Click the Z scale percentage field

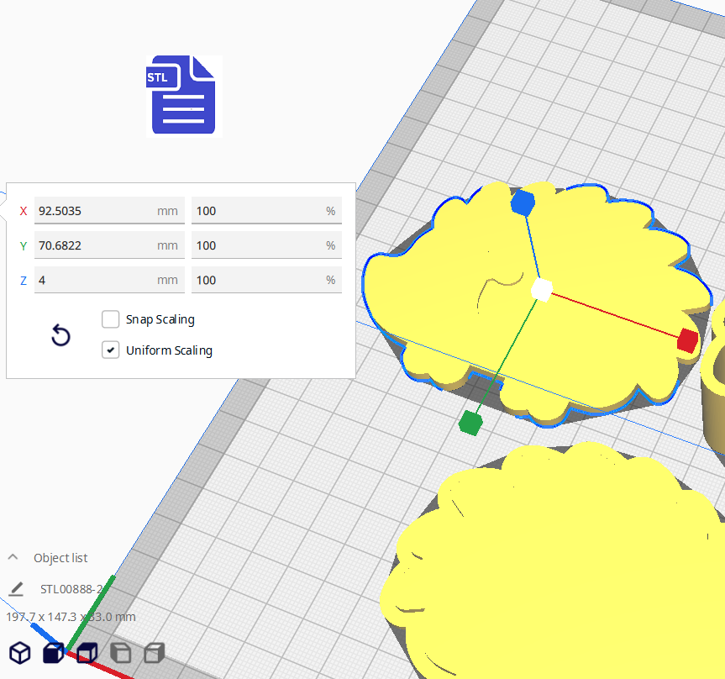pos(256,280)
